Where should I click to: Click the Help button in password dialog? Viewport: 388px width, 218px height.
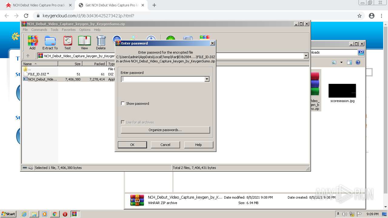[199, 145]
